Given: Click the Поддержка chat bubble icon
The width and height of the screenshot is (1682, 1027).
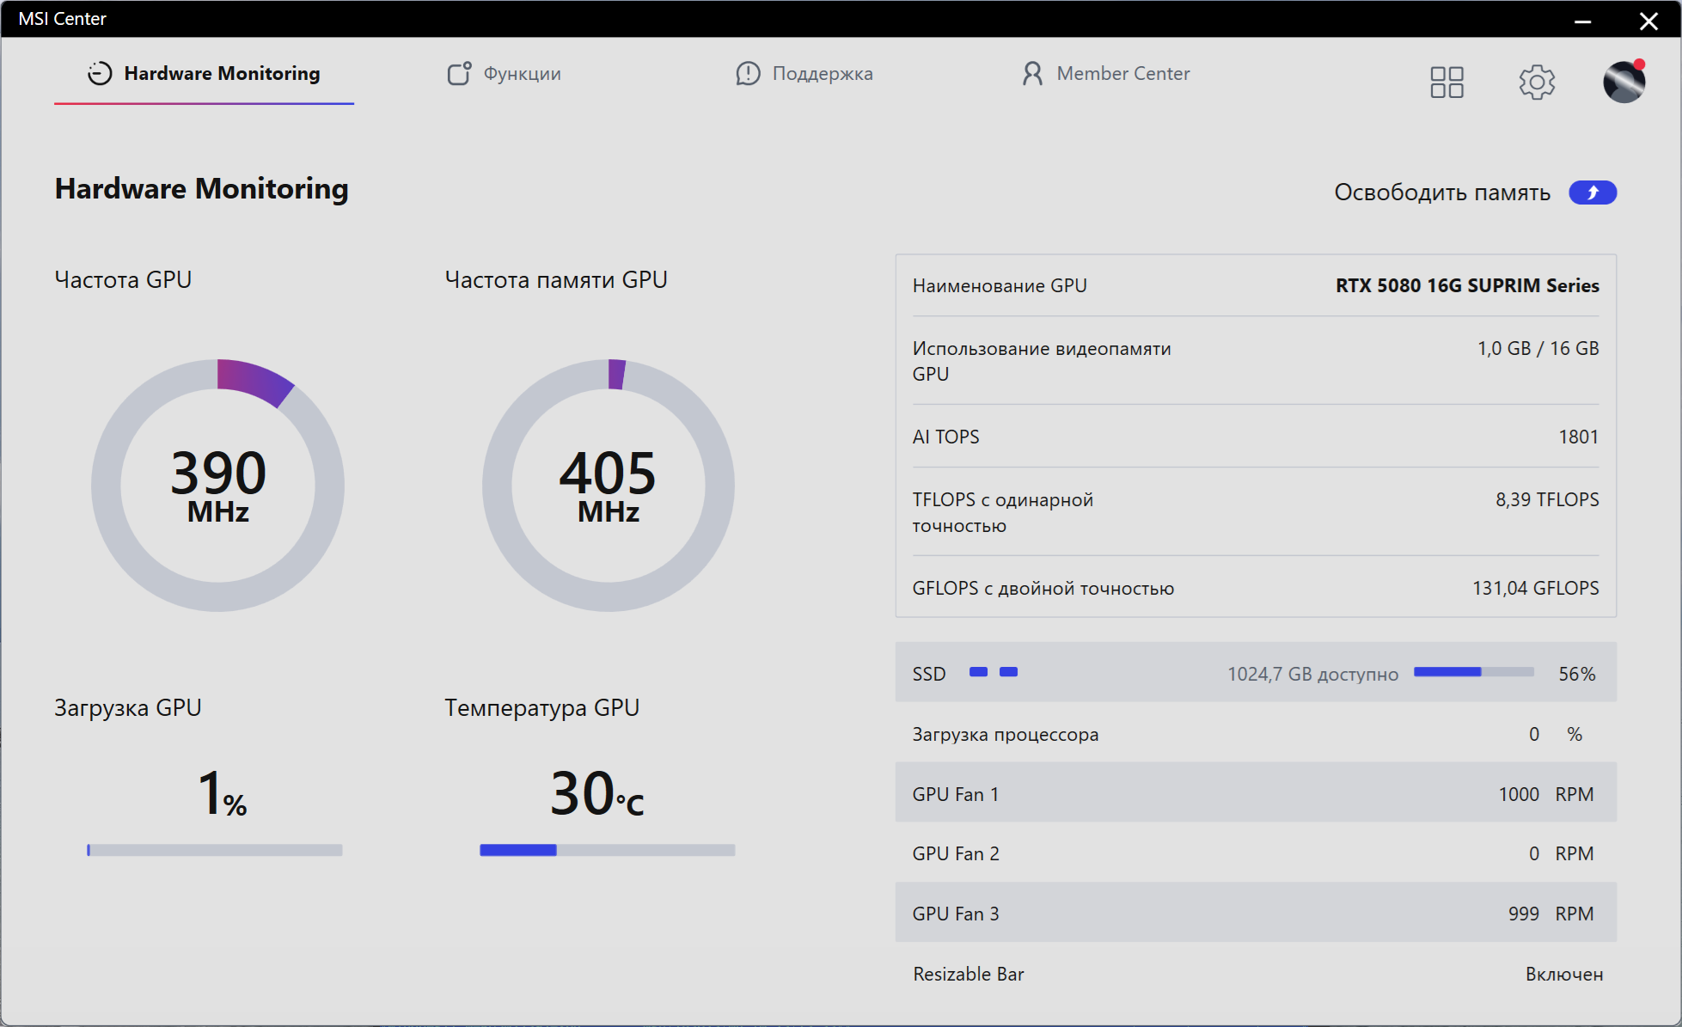Looking at the screenshot, I should [x=748, y=74].
